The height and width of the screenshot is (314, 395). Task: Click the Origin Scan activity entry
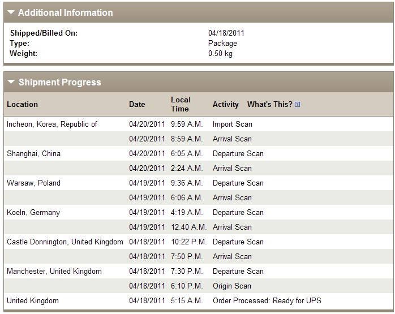232,286
